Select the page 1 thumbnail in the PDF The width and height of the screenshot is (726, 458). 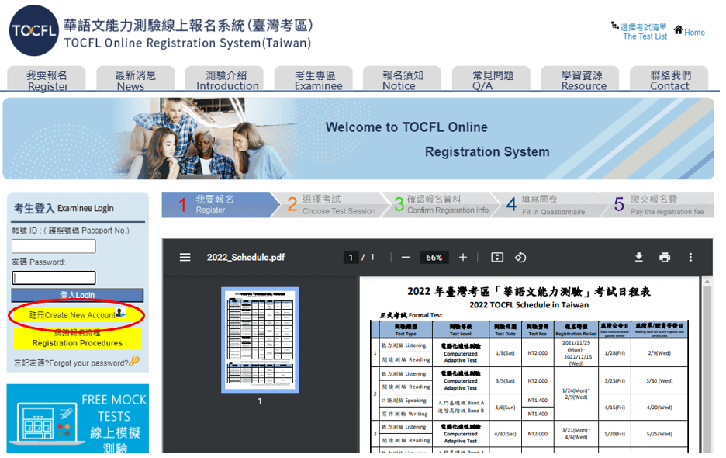[x=258, y=342]
